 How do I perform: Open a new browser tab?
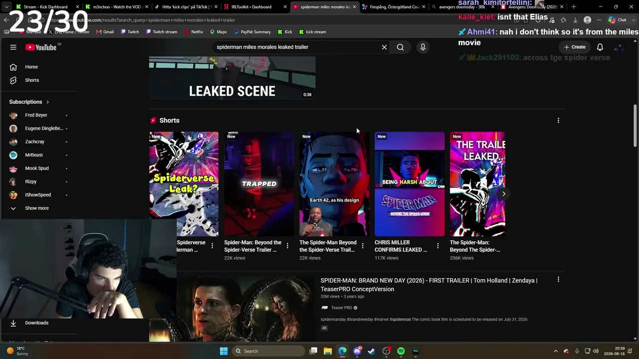coord(574,7)
